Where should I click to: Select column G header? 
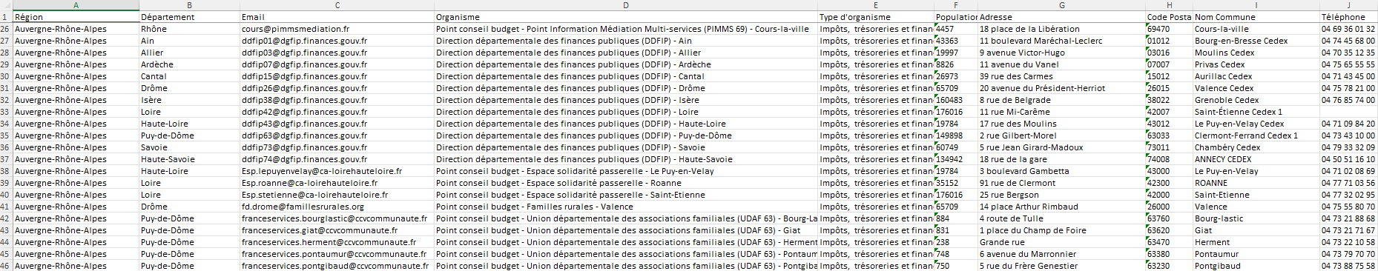point(1061,5)
